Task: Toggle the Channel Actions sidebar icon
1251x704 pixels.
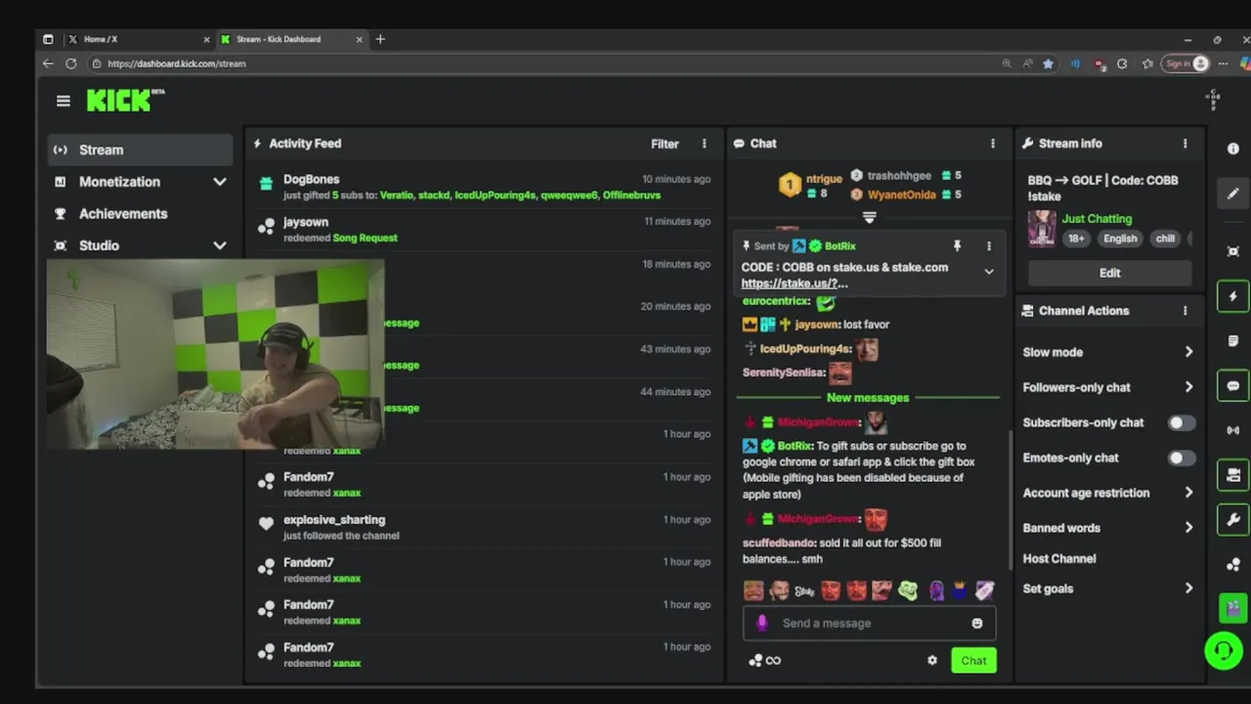Action: coord(1233,475)
